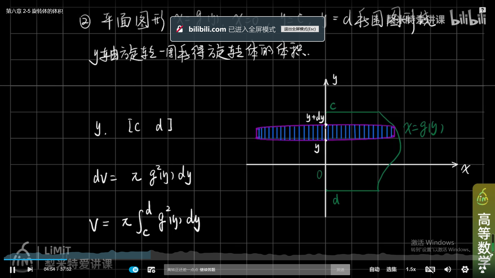495x278 pixels.
Task: Click the exit fullscreen icon
Action: tap(482, 270)
